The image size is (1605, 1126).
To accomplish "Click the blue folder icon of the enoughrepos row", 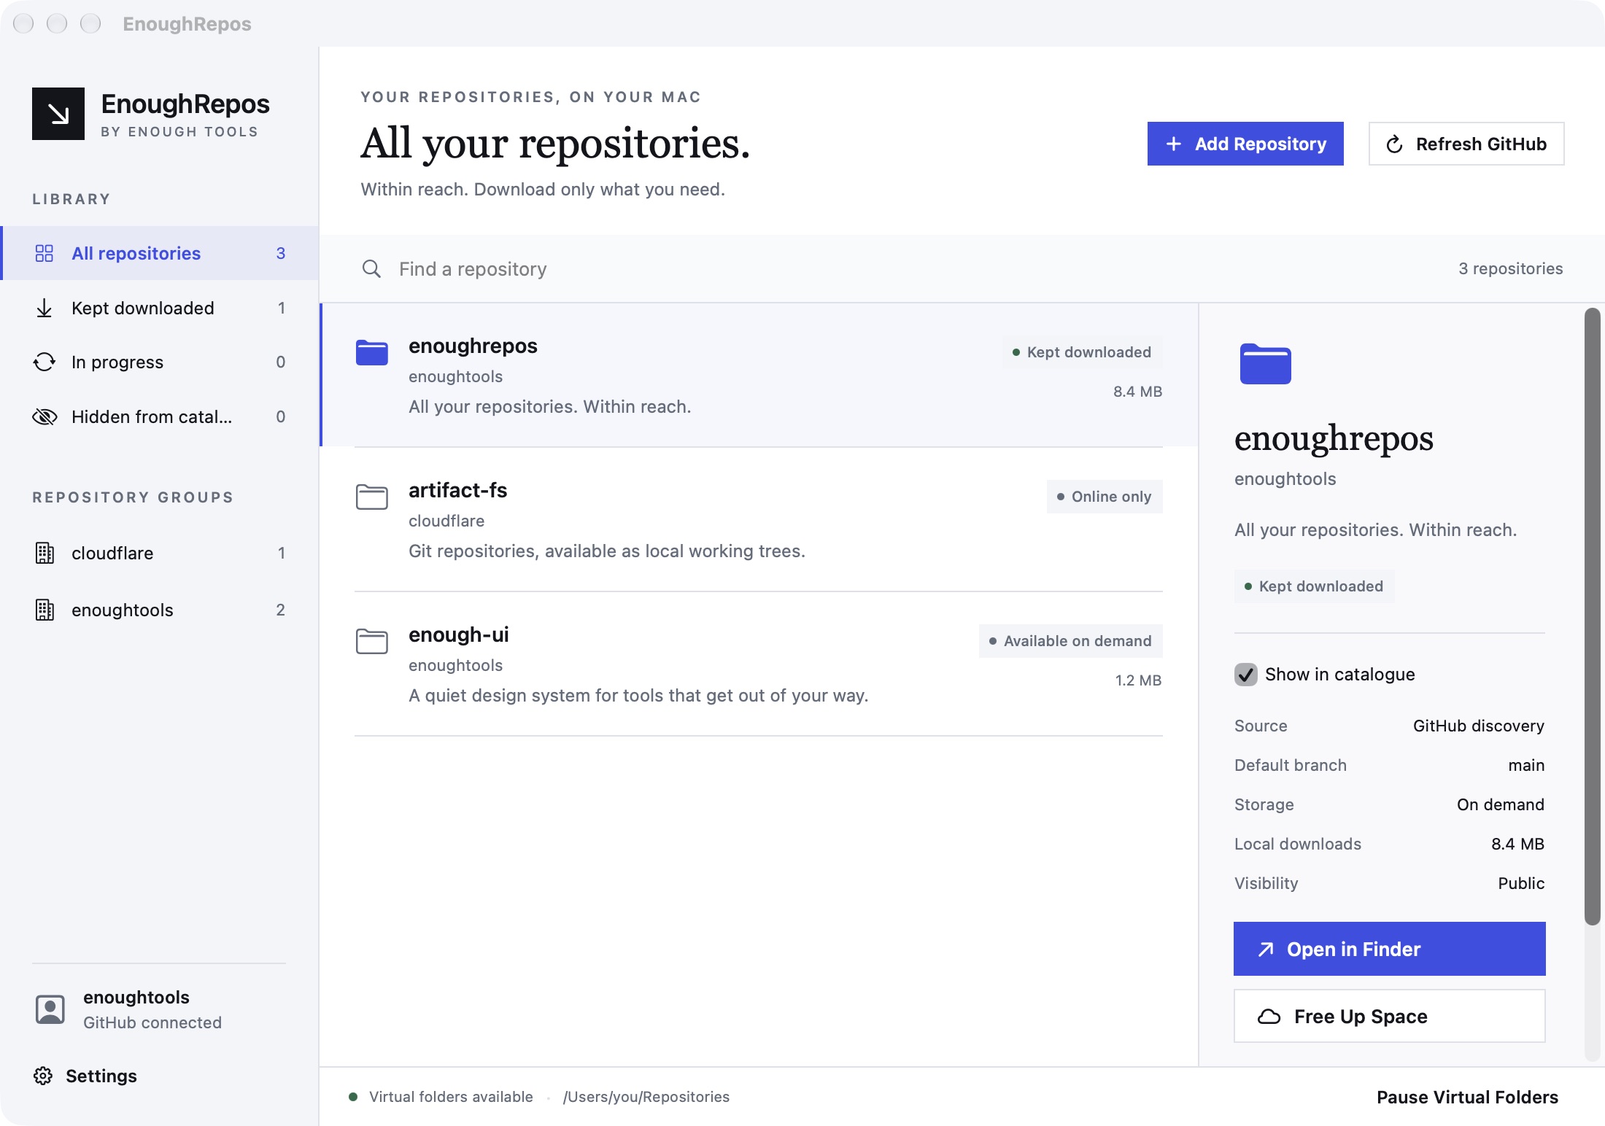I will (x=372, y=353).
